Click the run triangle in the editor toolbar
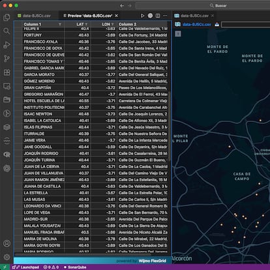 tap(142, 16)
